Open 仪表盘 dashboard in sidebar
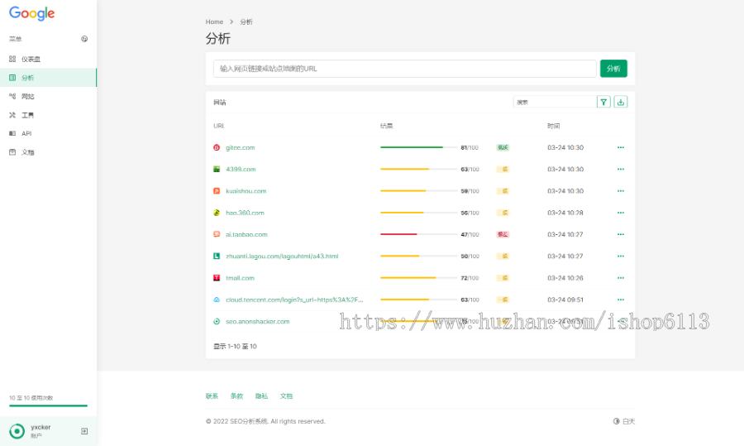Image resolution: width=744 pixels, height=446 pixels. coord(48,59)
